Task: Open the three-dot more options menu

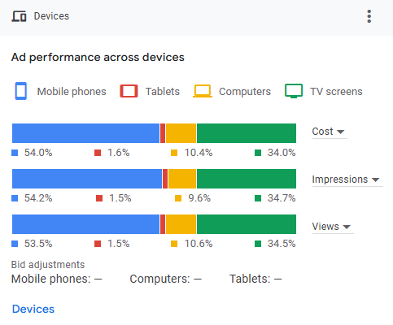Action: coord(369,16)
